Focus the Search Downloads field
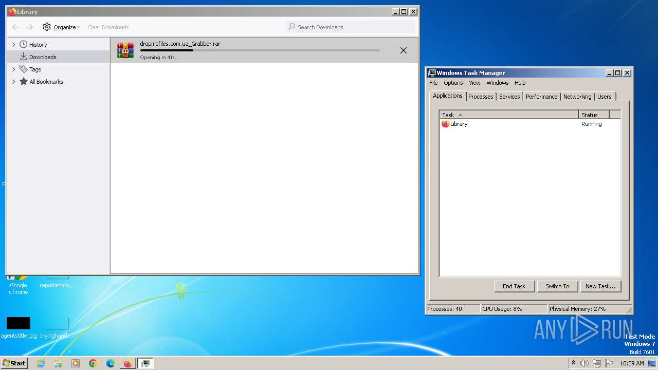Image resolution: width=658 pixels, height=370 pixels. (x=350, y=27)
